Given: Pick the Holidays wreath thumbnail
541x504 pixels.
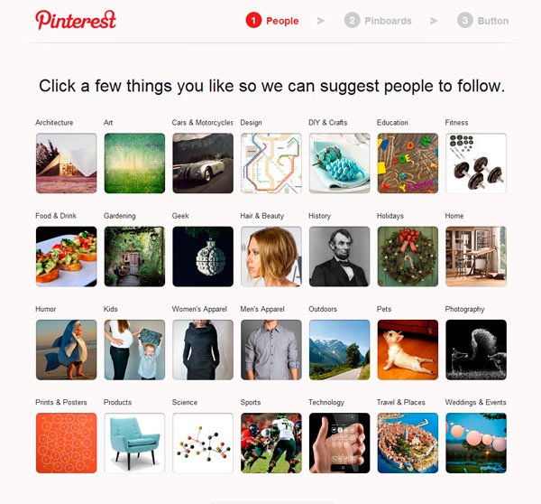Looking at the screenshot, I should pyautogui.click(x=408, y=257).
